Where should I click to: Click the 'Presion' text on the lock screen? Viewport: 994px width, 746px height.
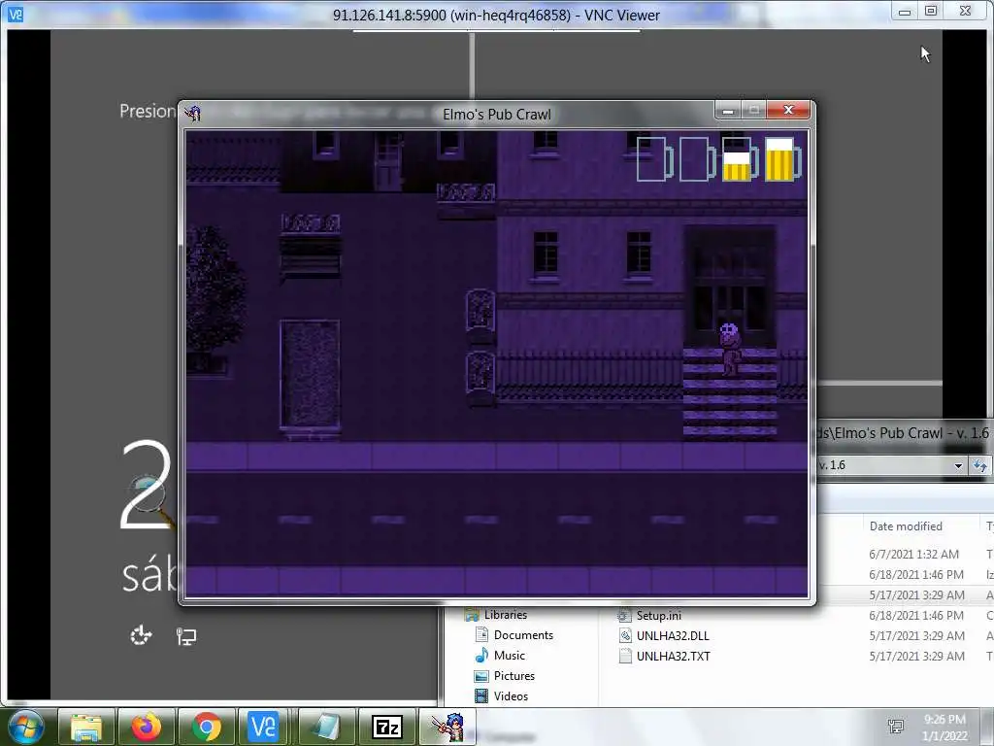click(x=148, y=111)
